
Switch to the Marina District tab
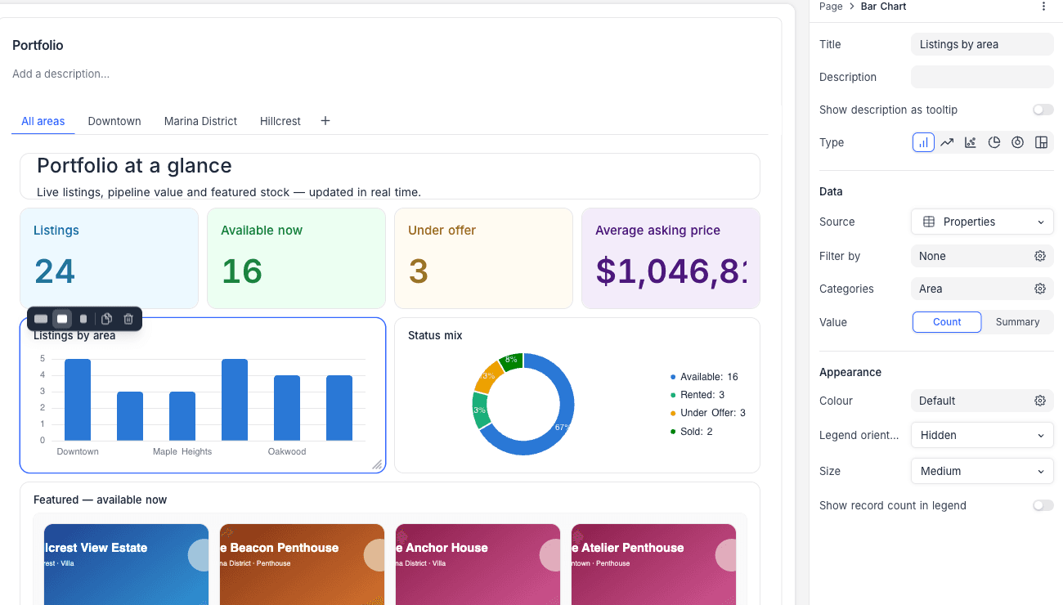click(200, 121)
